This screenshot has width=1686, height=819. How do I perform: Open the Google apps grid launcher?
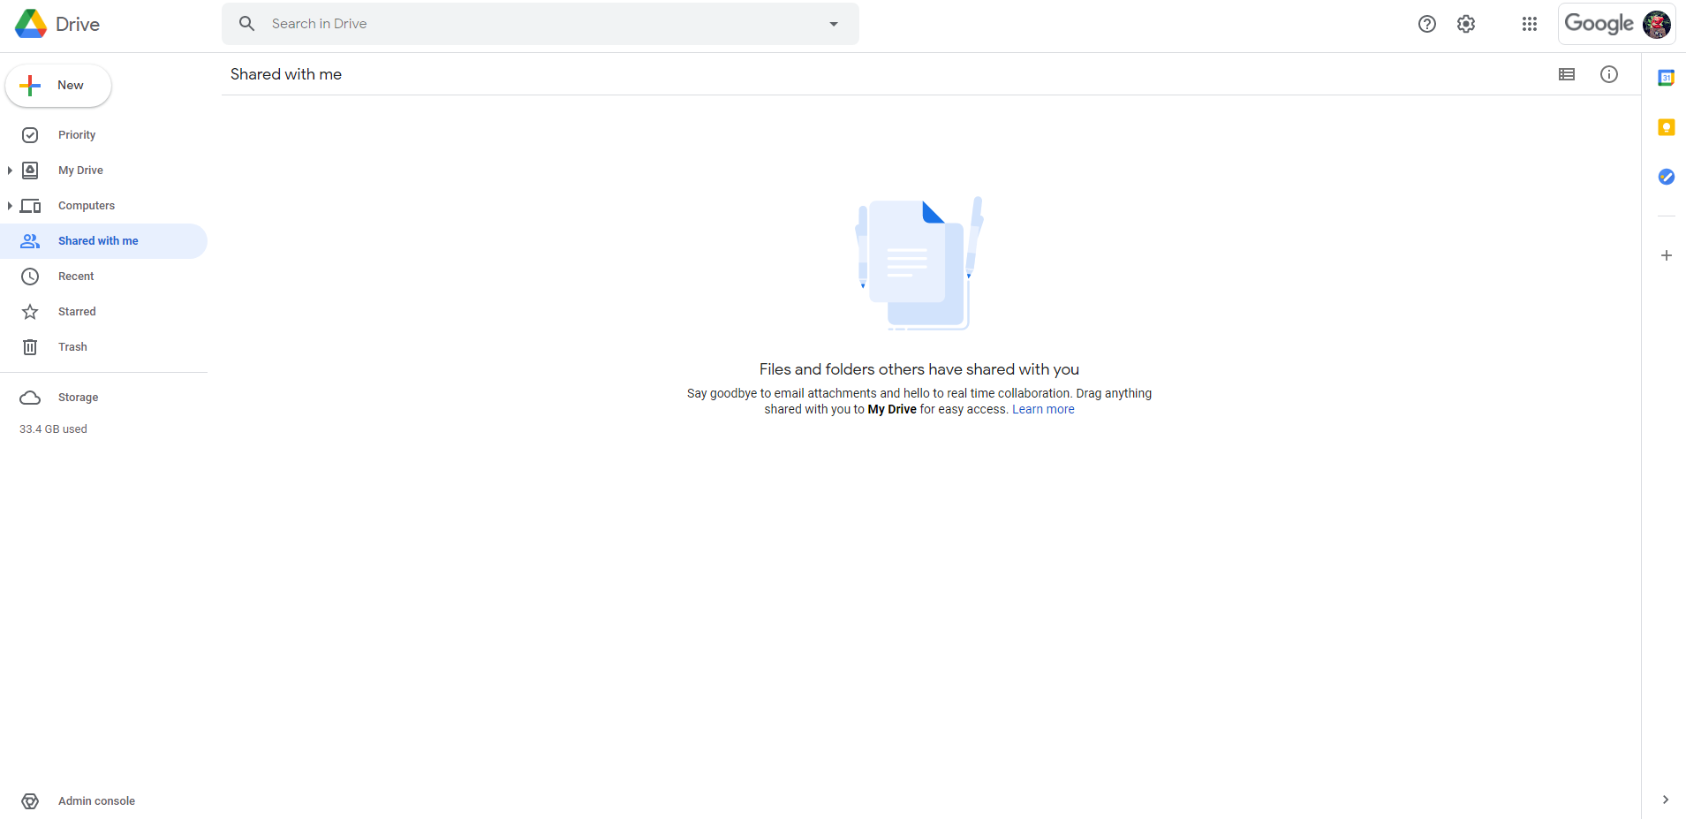point(1530,24)
